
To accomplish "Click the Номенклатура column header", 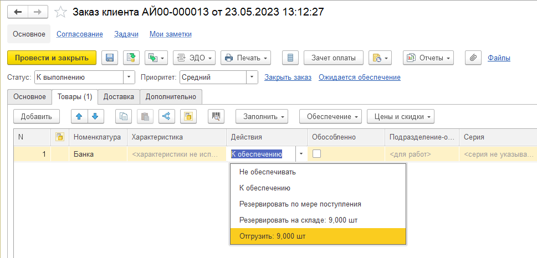I will 98,137.
